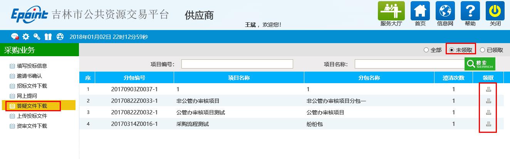Open 网上提问 menu item
The height and width of the screenshot is (159, 510).
(x=27, y=96)
